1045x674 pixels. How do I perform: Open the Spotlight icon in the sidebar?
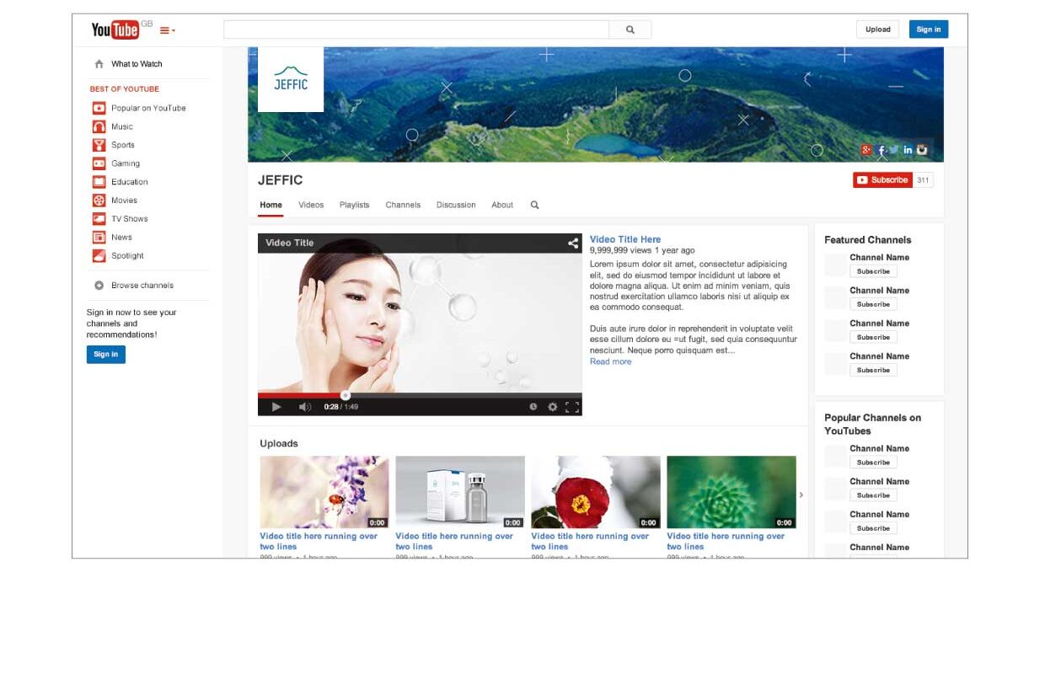tap(99, 256)
